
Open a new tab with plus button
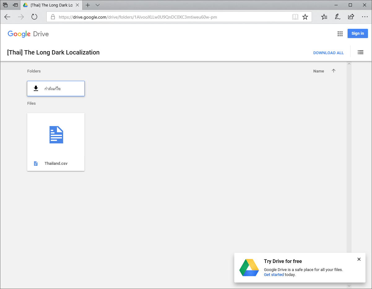pos(88,5)
